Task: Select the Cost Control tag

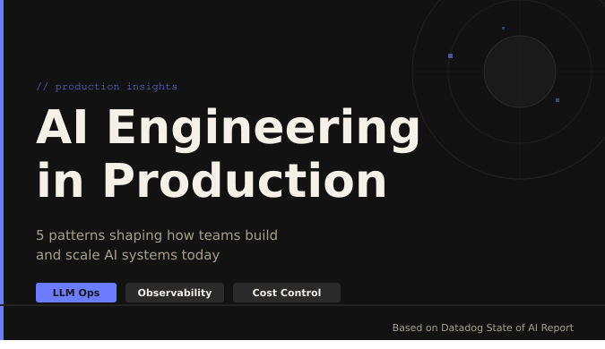Action: coord(287,293)
